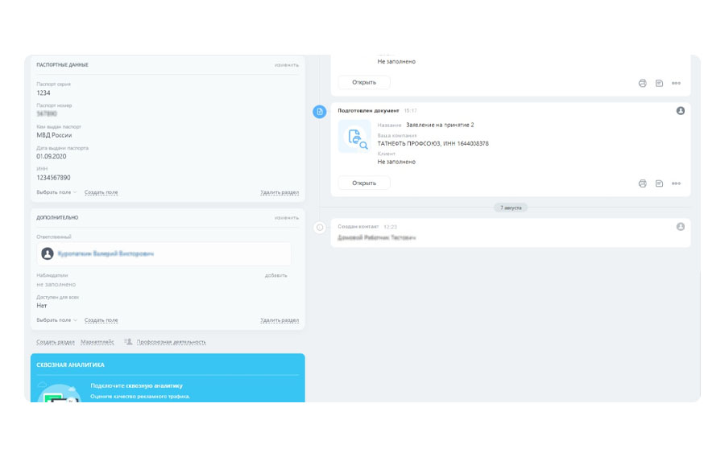This screenshot has width=725, height=453.
Task: Click 'Создать поле' in passport data section
Action: click(x=101, y=192)
